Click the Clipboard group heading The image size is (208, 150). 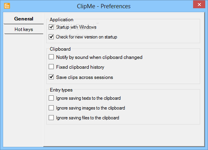click(x=60, y=49)
